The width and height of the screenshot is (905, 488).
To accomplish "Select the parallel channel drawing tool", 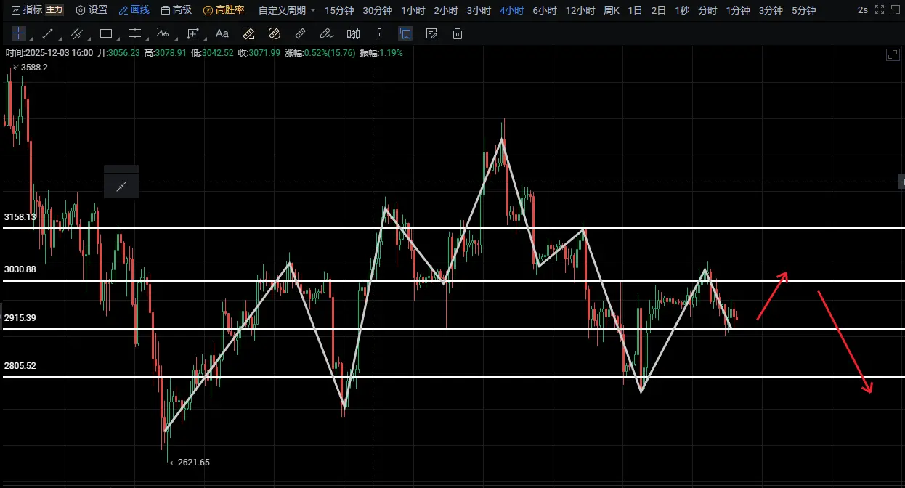I will coord(76,33).
